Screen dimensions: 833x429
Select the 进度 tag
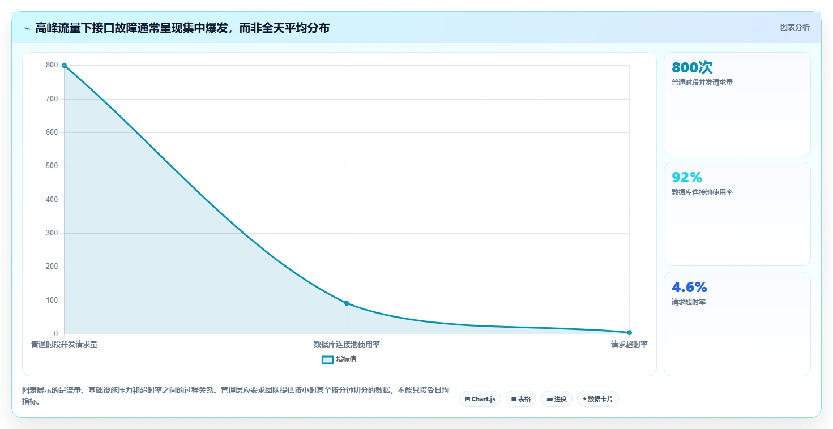coord(557,399)
